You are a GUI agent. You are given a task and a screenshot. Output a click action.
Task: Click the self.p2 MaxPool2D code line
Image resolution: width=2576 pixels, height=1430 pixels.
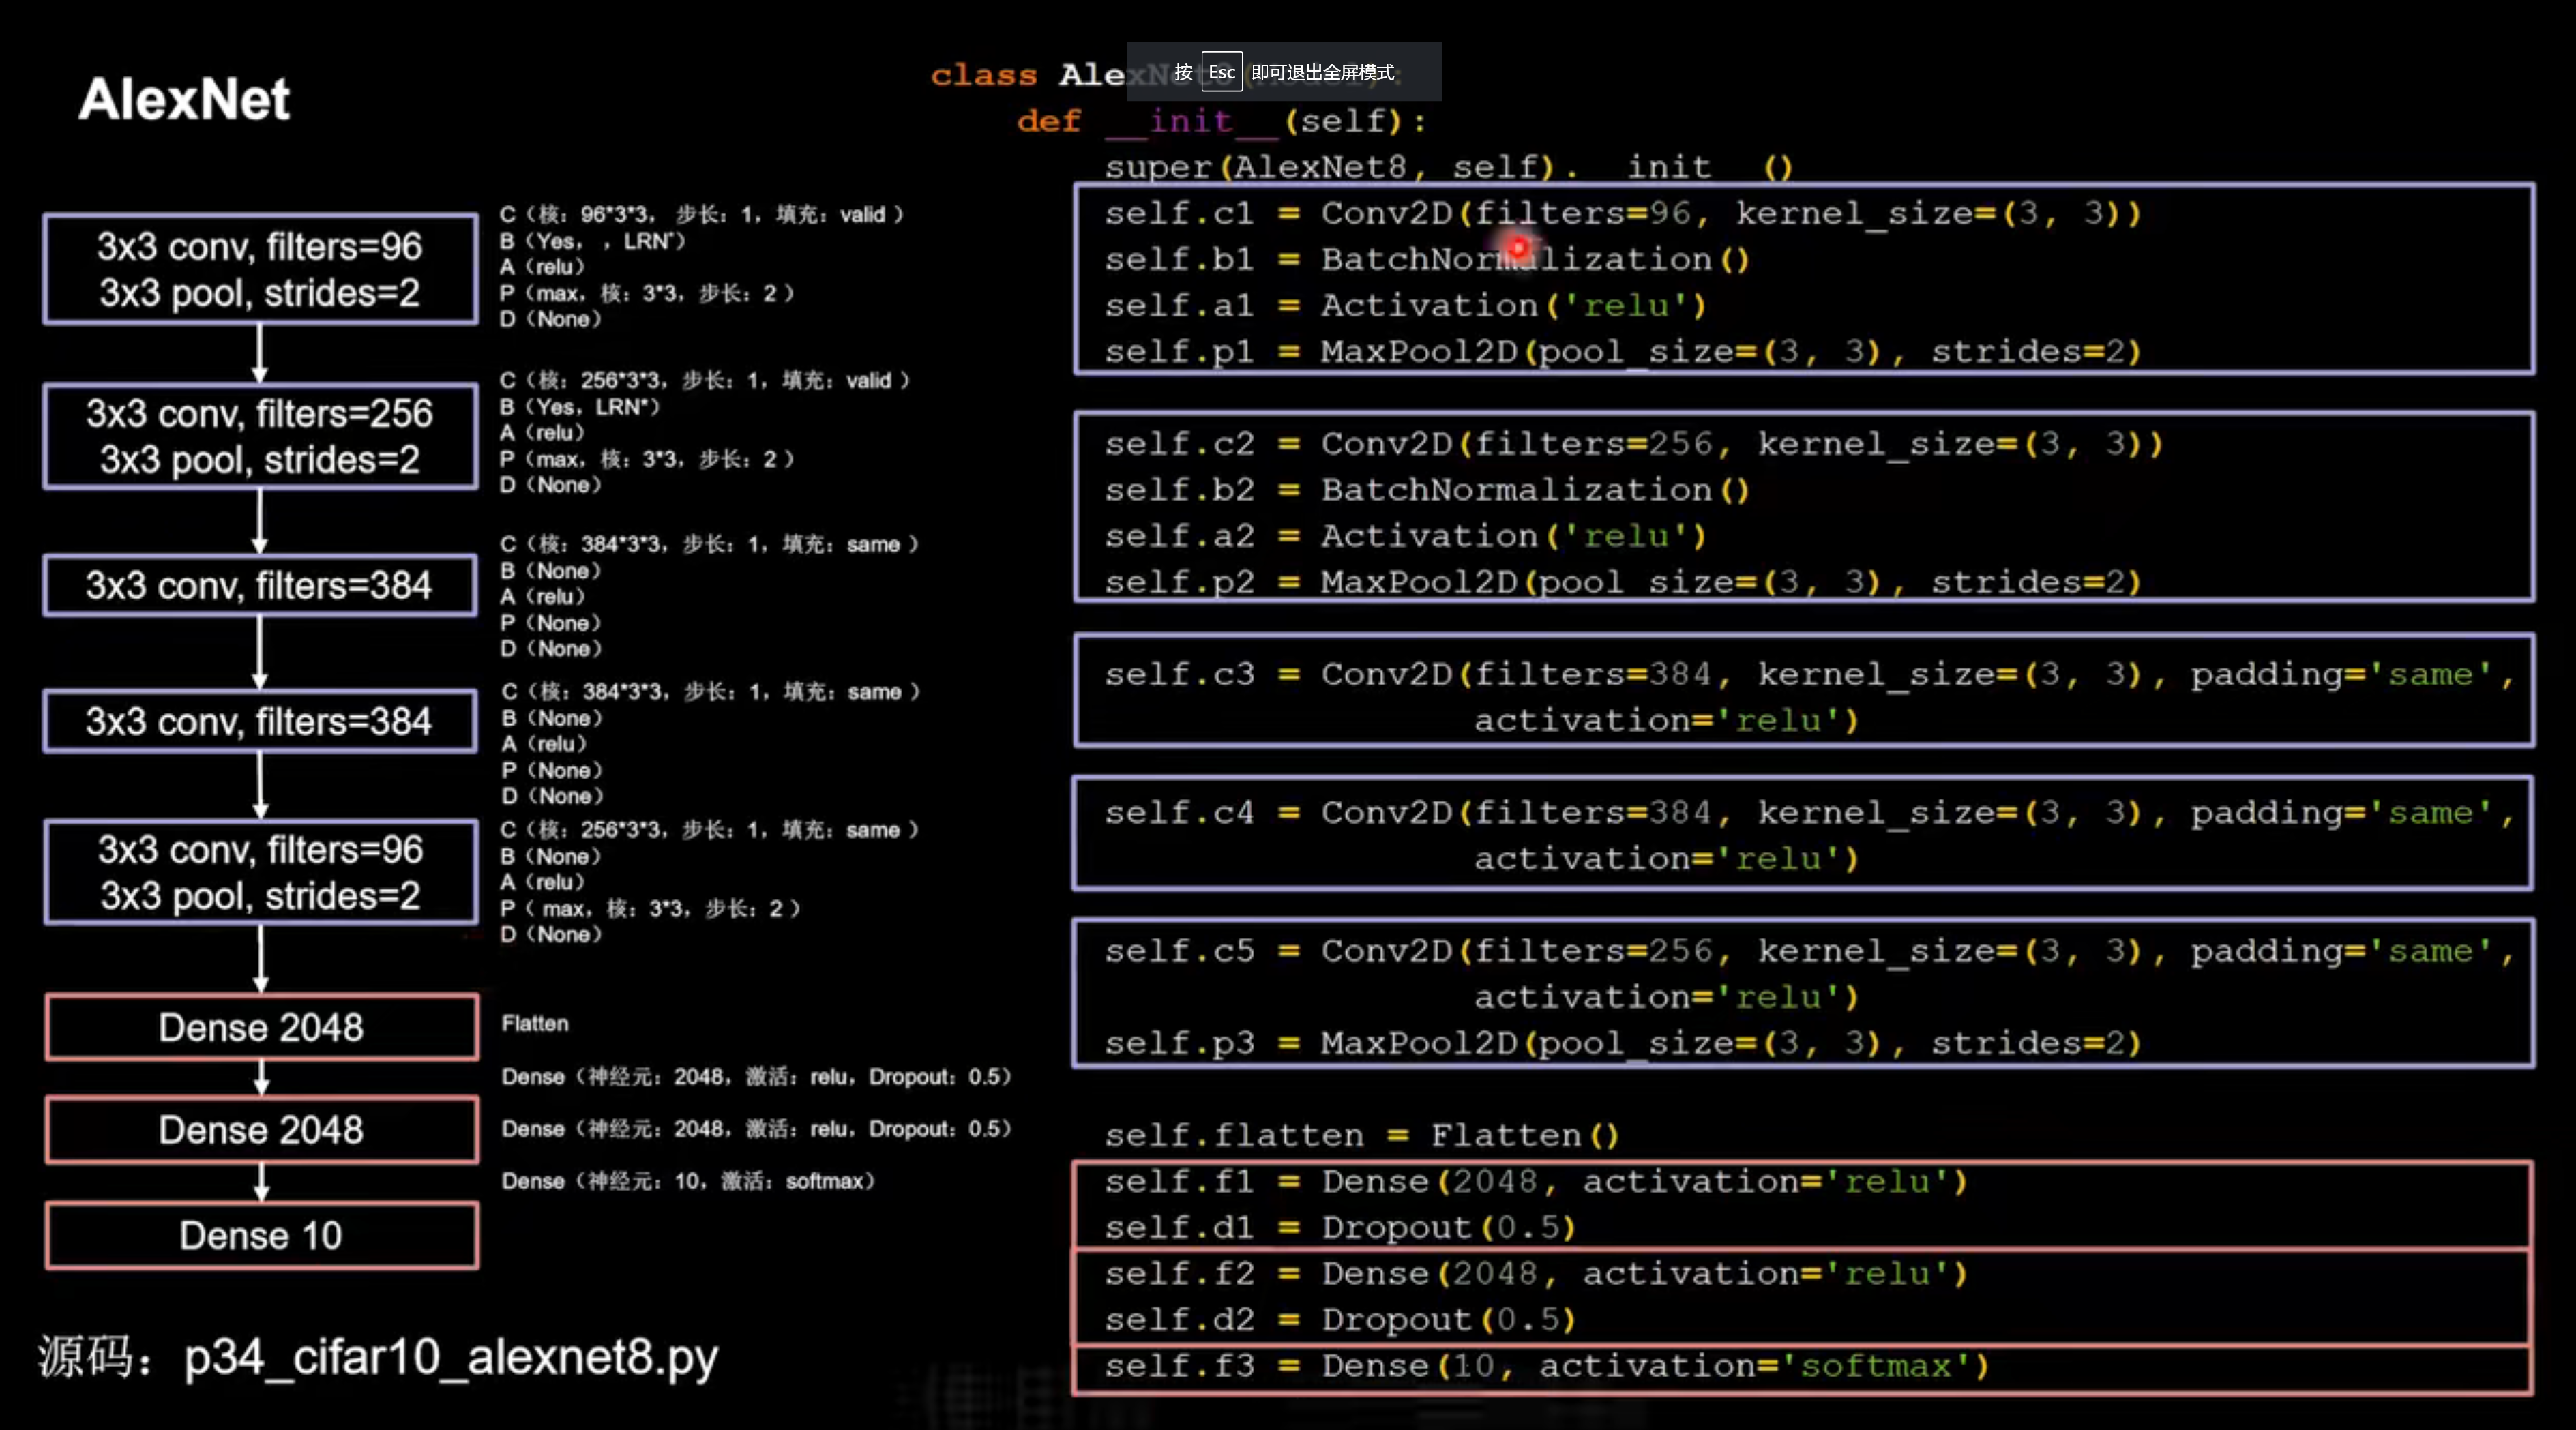(1620, 581)
